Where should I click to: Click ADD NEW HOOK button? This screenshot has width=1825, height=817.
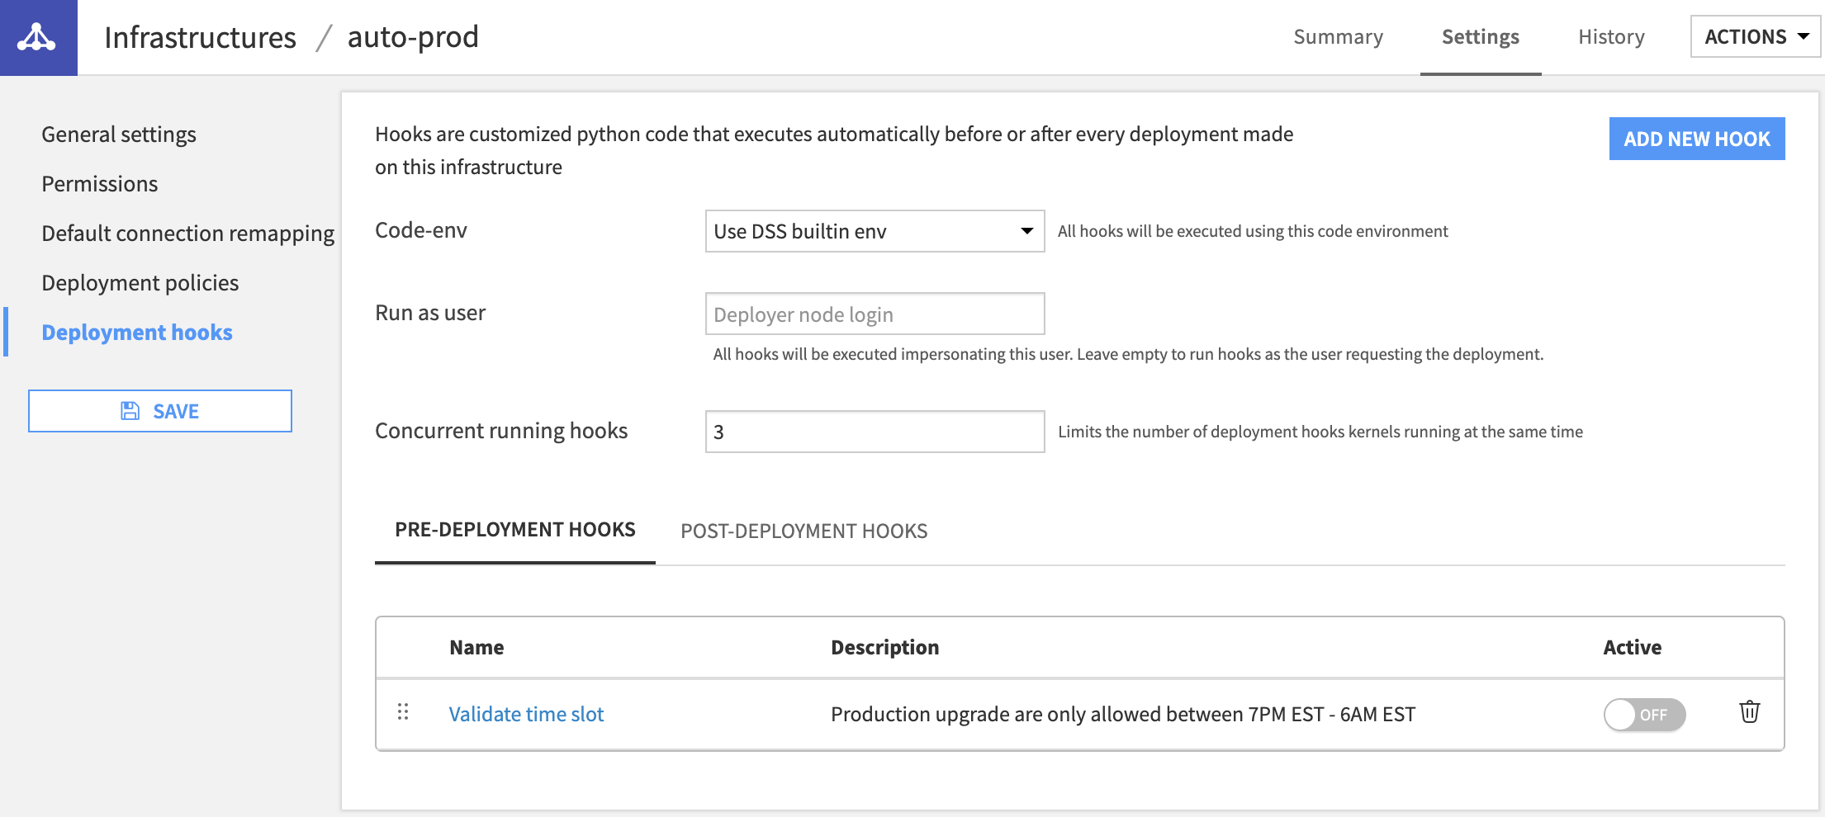(1697, 139)
